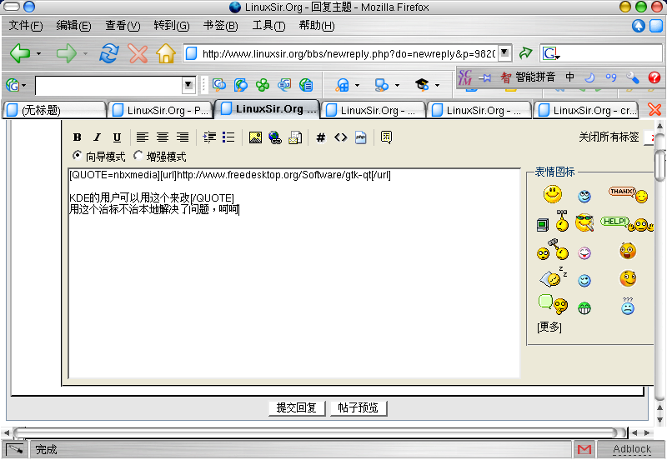Reload the current page
Screen dimensions: 667x460
coord(109,53)
